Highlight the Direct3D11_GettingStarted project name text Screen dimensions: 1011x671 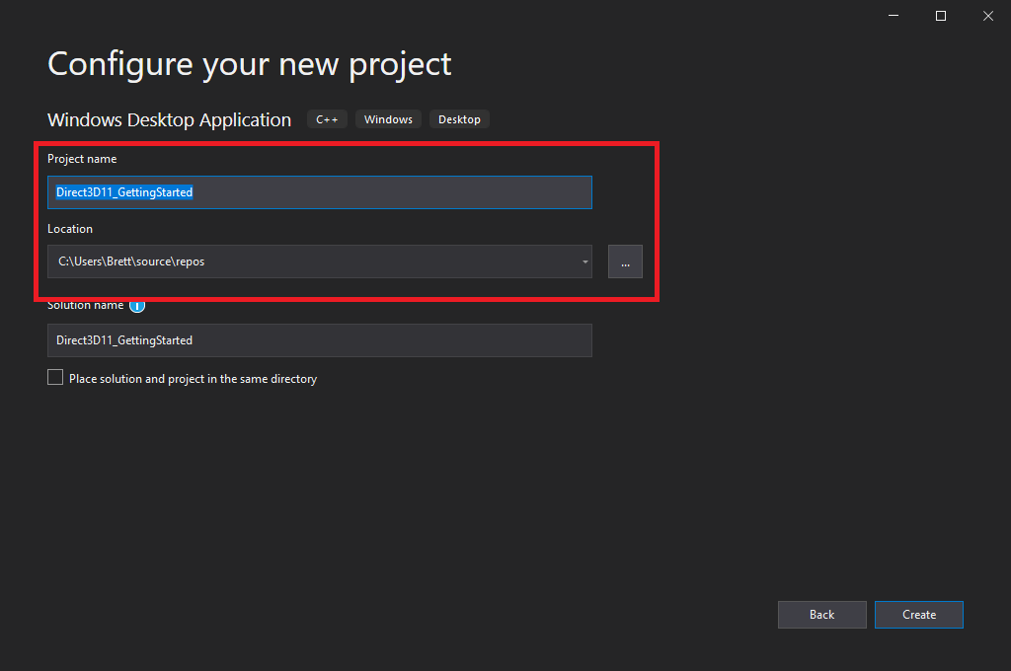click(123, 192)
